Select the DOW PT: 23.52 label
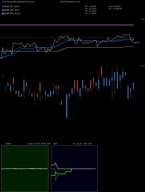Image resolution: width=145 pixels, height=192 pixels. click(x=12, y=13)
